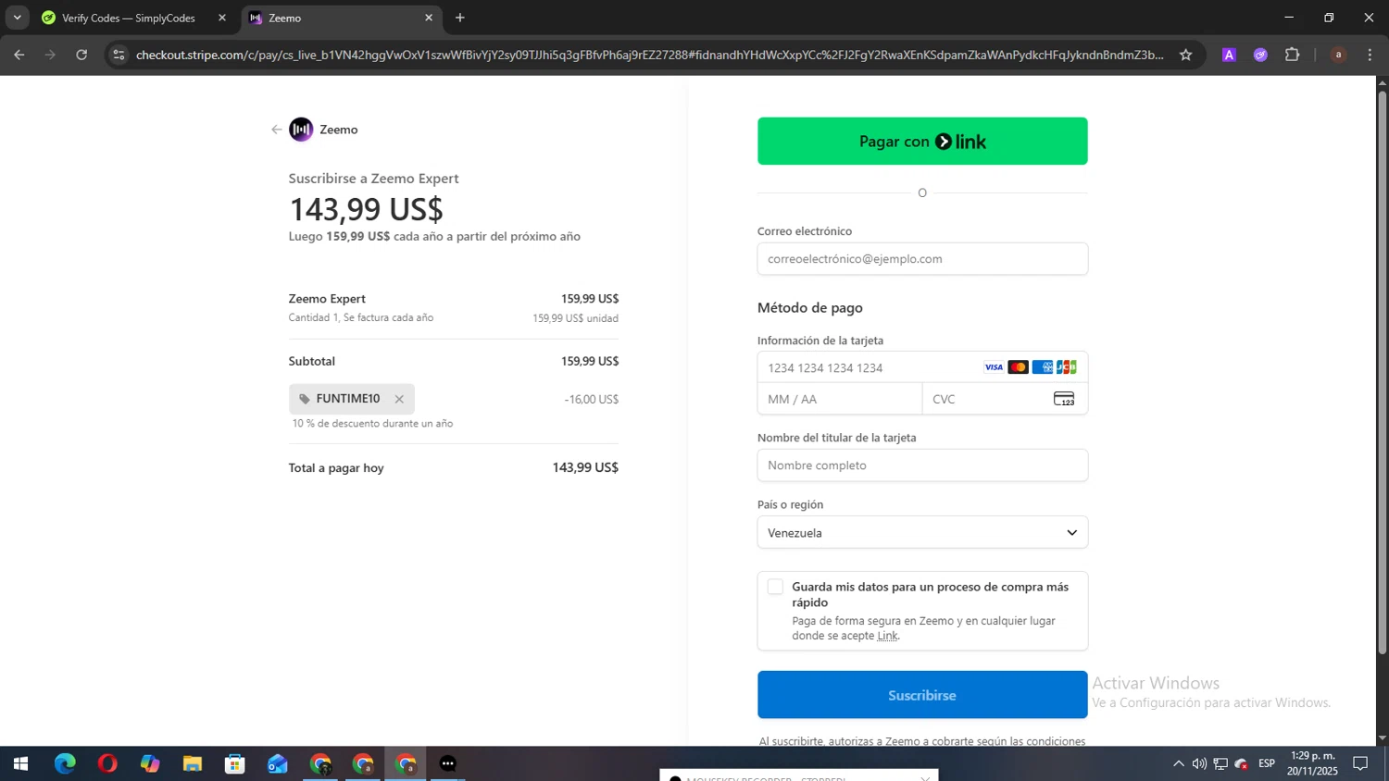Image resolution: width=1389 pixels, height=781 pixels.
Task: Open the purple round extension icon
Action: coord(1260,55)
